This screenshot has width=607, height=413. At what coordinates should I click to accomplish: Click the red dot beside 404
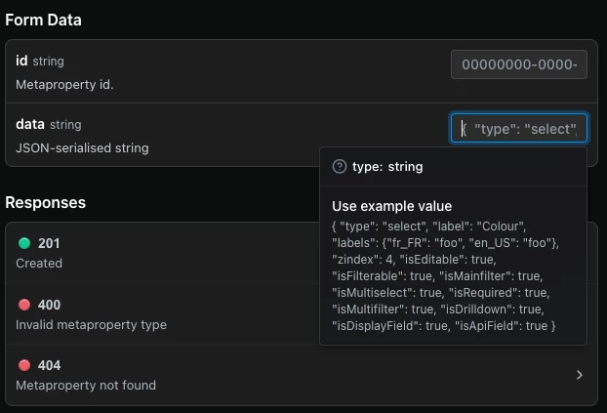24,365
